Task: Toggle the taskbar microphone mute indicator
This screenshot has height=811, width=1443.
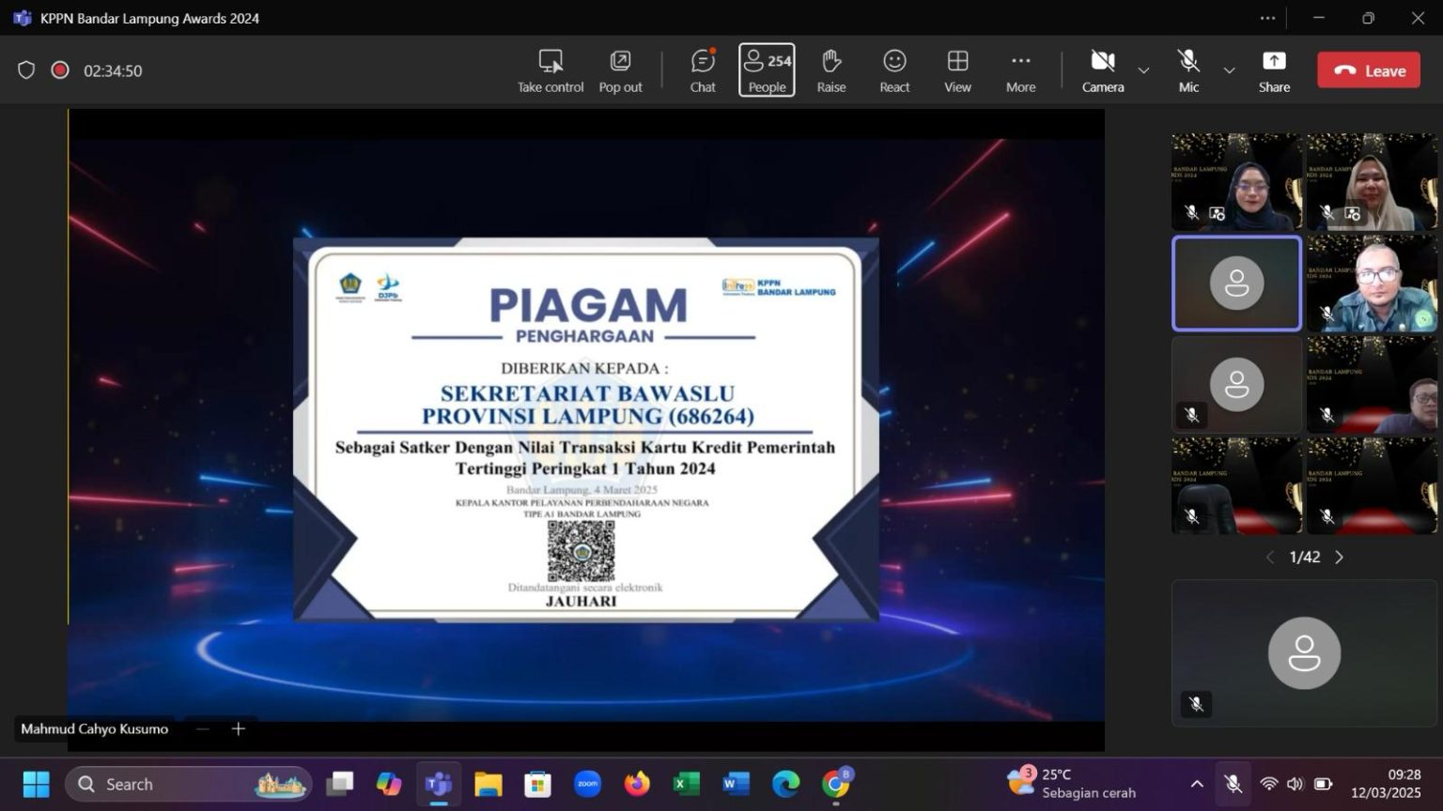Action: pos(1233,784)
